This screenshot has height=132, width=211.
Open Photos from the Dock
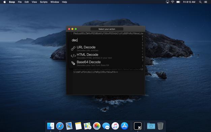97,126
